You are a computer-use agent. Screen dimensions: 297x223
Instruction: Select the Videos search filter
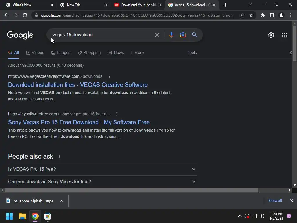(x=35, y=53)
